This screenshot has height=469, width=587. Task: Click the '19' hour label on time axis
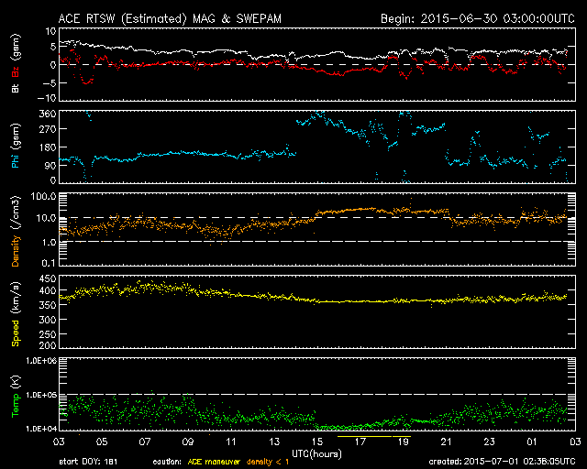tap(404, 442)
